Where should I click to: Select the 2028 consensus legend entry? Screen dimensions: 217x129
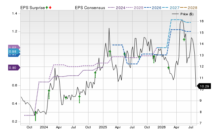point(189,8)
